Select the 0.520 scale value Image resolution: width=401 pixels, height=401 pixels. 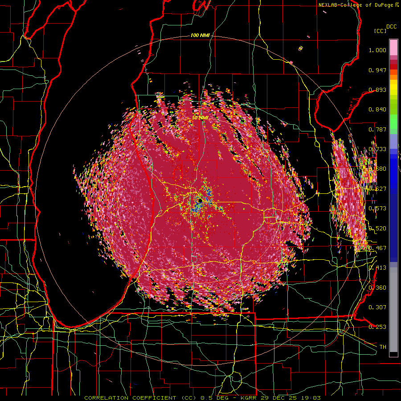tap(377, 229)
